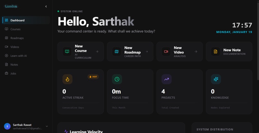Viewport: 259px width, 133px height.
Task: Click the sparkle icon on Knowledge card
Action: pos(216,79)
